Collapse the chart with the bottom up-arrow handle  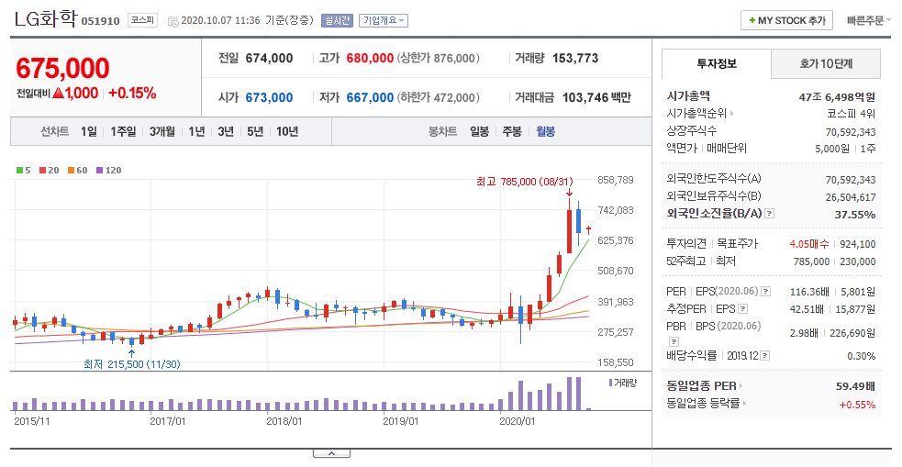(331, 454)
